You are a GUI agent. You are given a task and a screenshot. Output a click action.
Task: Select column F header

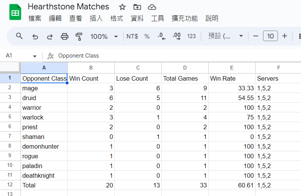[278, 68]
